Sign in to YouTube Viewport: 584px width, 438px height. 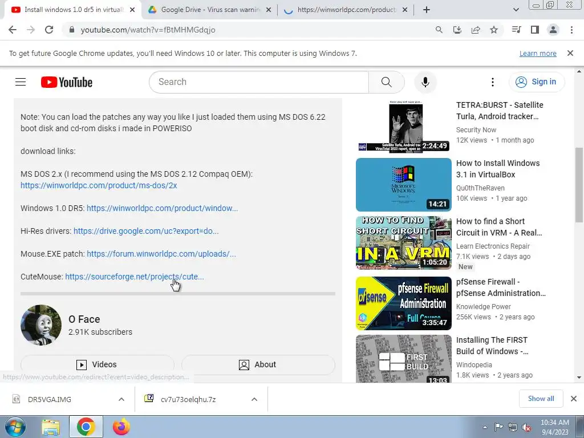pyautogui.click(x=536, y=82)
